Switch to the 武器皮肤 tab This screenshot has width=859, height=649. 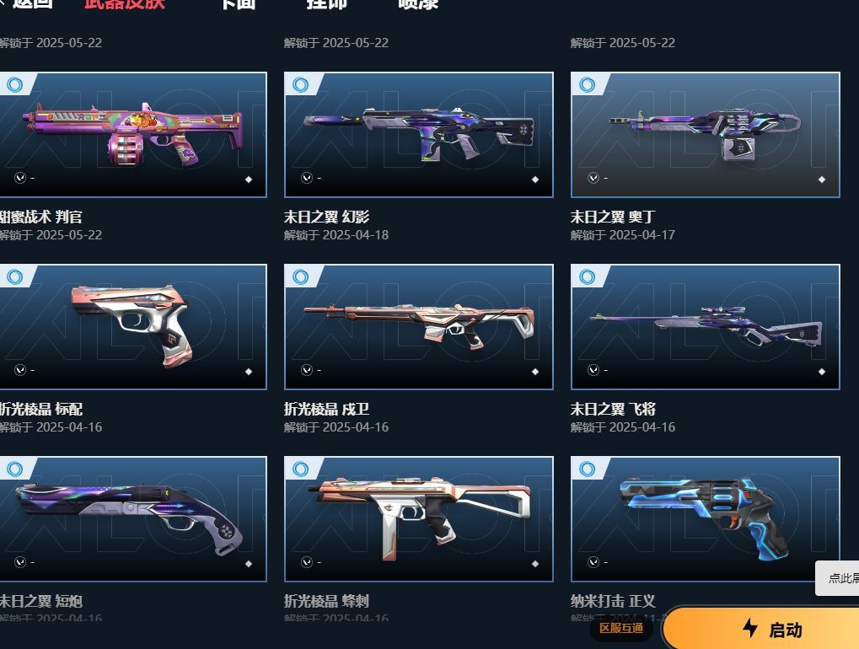[x=125, y=4]
